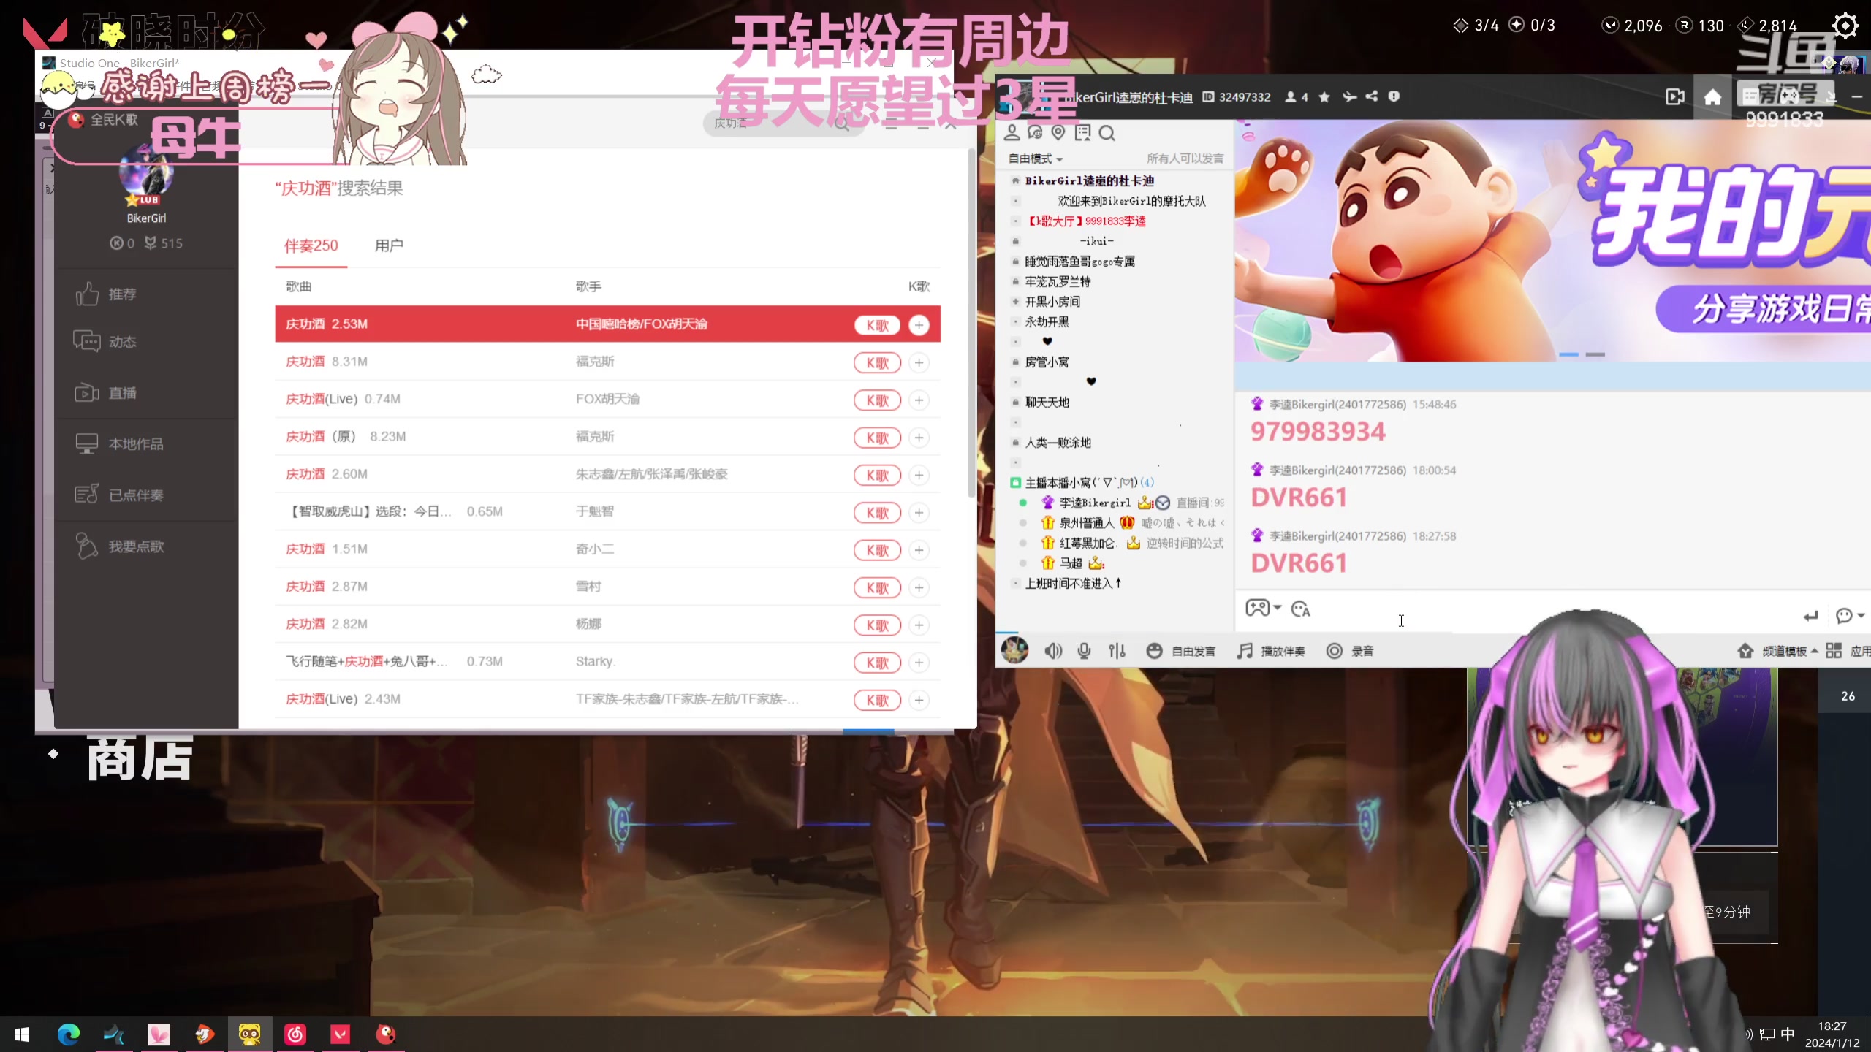Add 于魁智 song with plus icon
The height and width of the screenshot is (1052, 1871).
tap(919, 513)
